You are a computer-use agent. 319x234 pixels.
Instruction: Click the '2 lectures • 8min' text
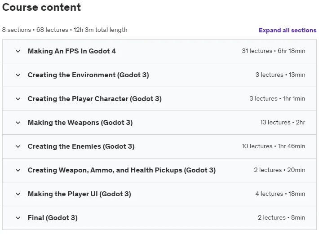point(281,217)
